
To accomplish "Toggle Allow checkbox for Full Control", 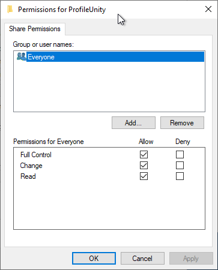I will tap(144, 154).
